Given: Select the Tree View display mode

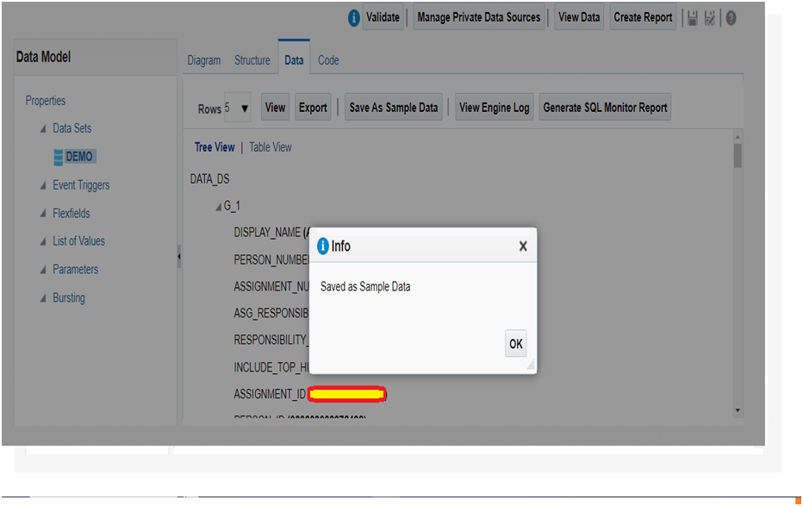Looking at the screenshot, I should coord(214,147).
